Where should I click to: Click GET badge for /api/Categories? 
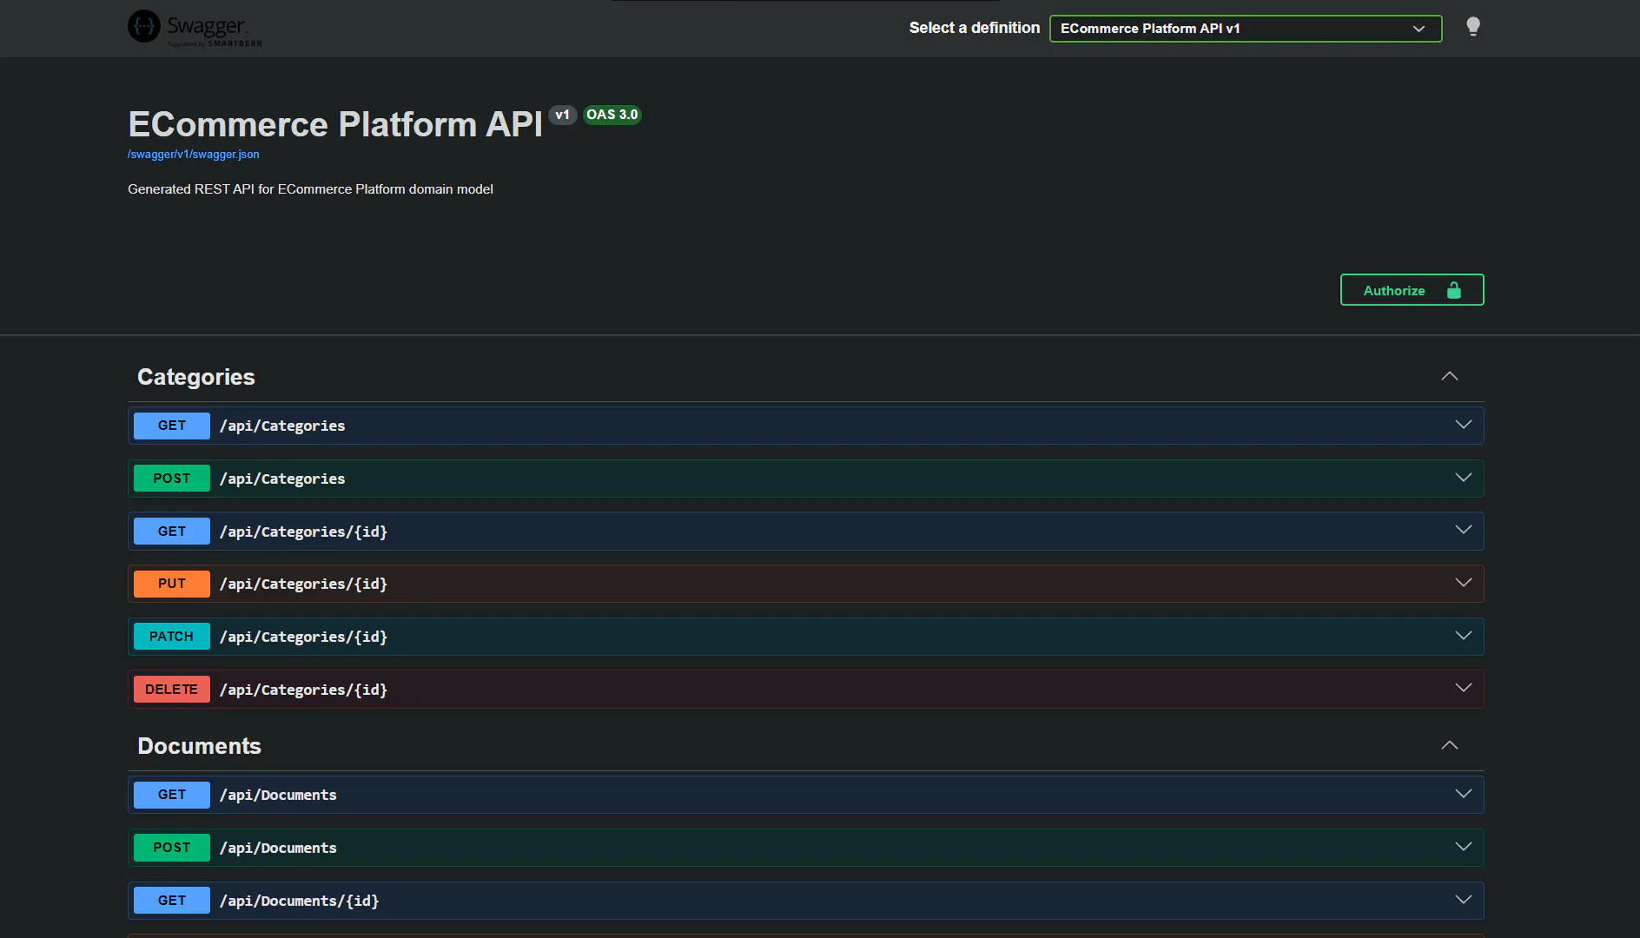point(172,426)
